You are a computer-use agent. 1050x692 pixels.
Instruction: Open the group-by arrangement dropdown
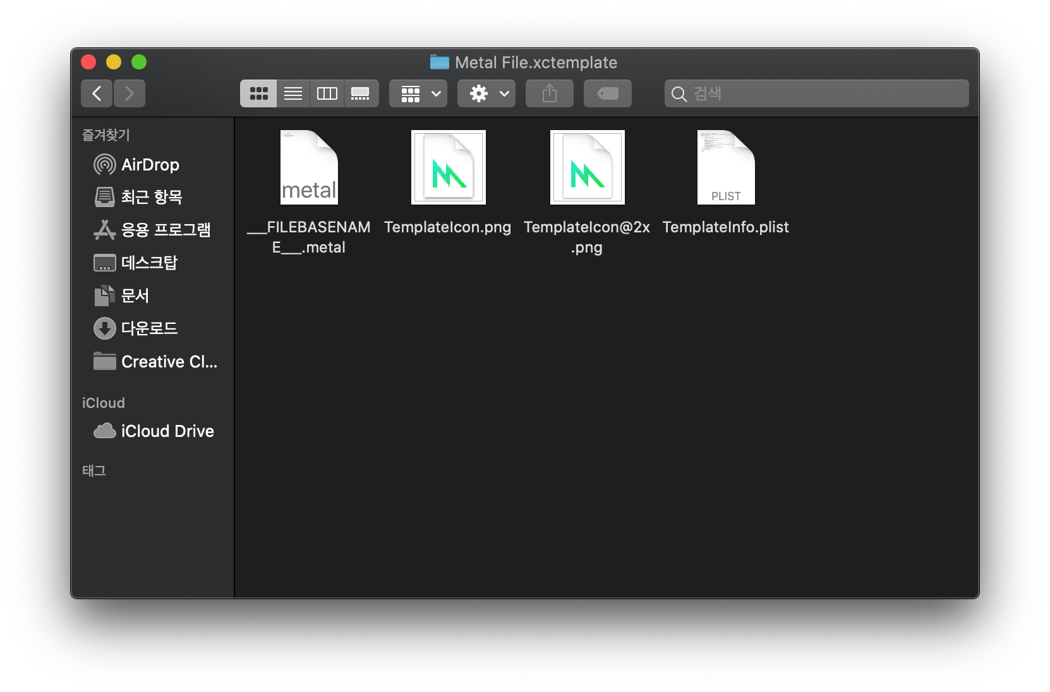pos(418,93)
